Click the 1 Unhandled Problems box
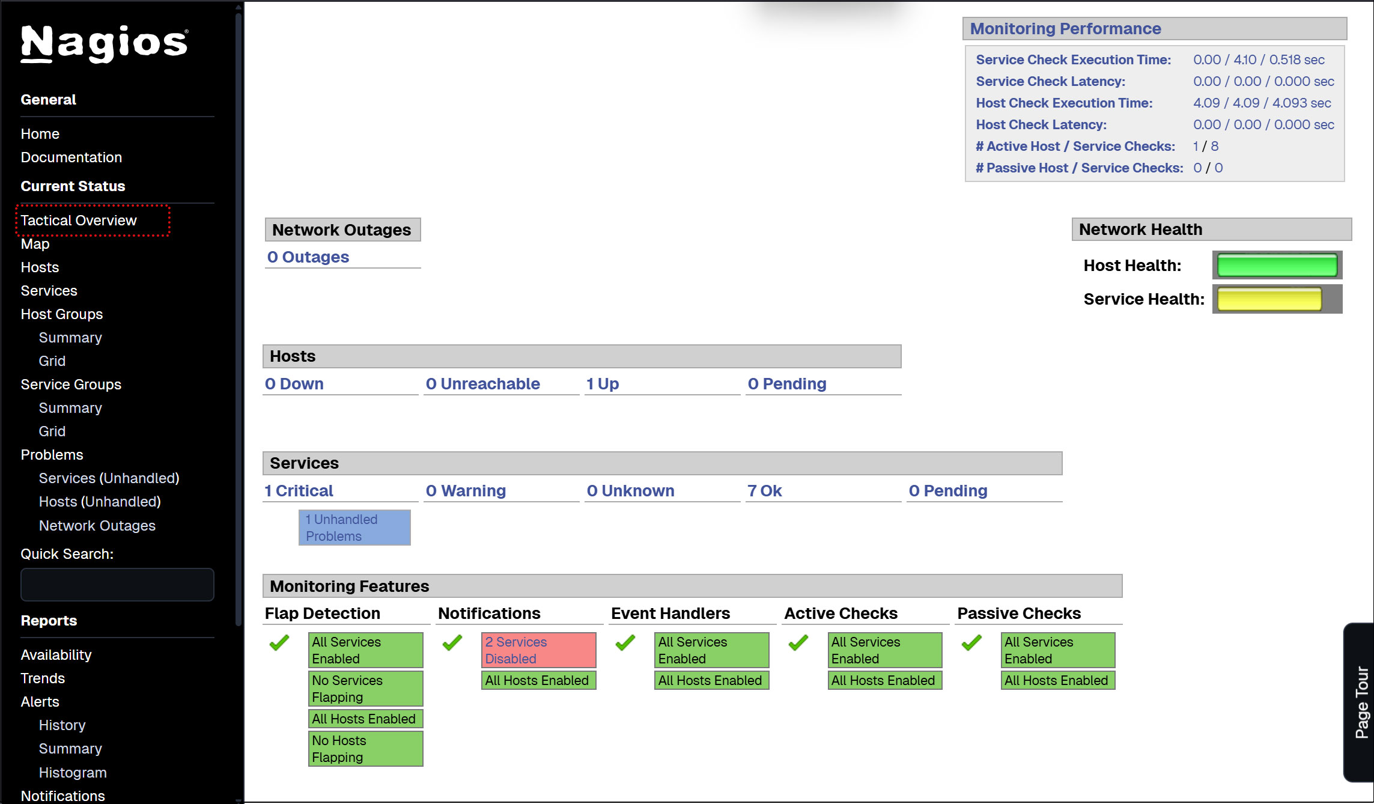This screenshot has width=1374, height=804. [x=354, y=528]
